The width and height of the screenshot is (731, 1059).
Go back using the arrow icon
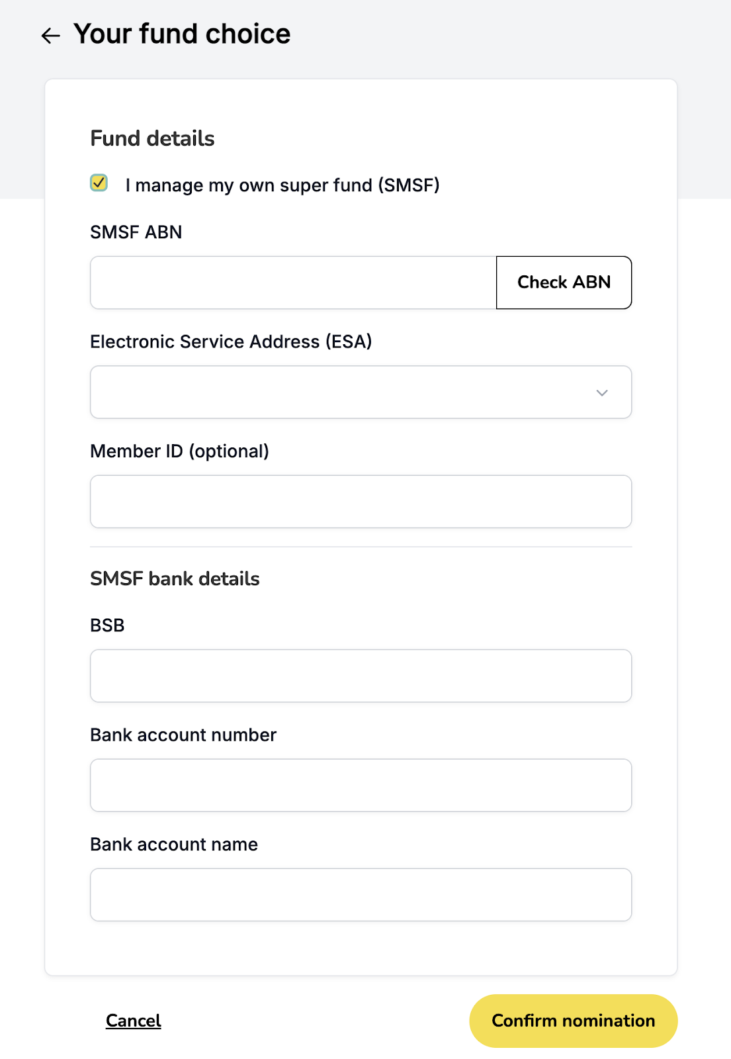[51, 35]
